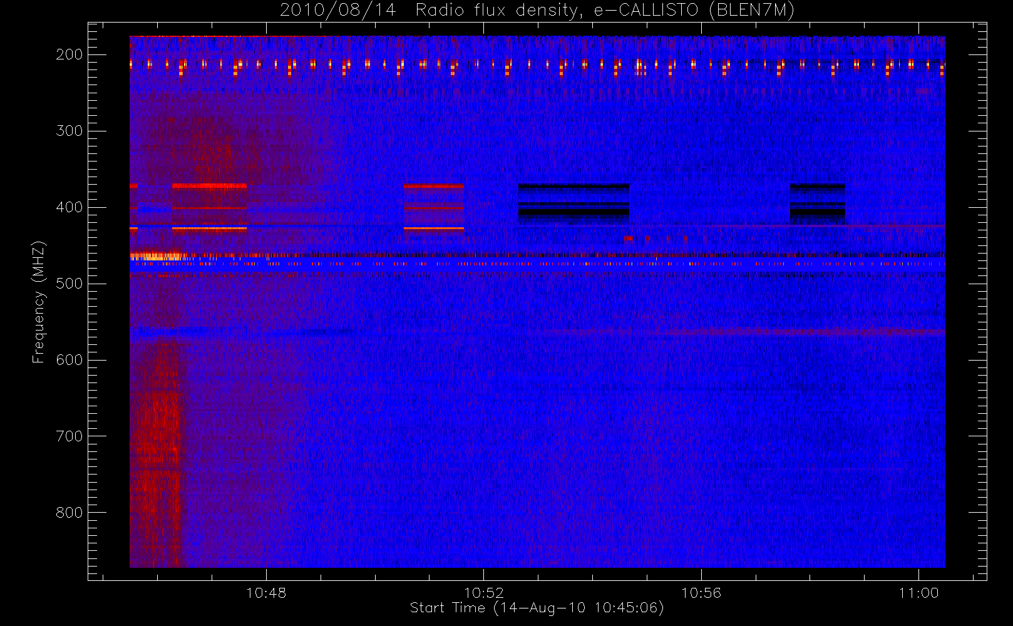Click the 10:56 time tick label
Screen dimensions: 1013x626
tap(701, 592)
